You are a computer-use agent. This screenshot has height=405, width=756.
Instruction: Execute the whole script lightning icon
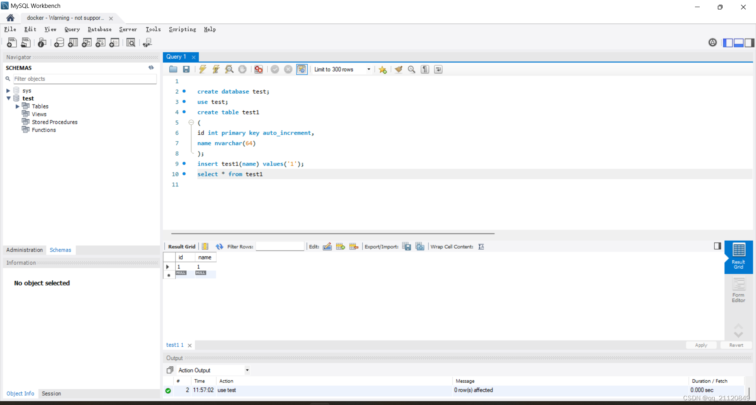(x=203, y=69)
